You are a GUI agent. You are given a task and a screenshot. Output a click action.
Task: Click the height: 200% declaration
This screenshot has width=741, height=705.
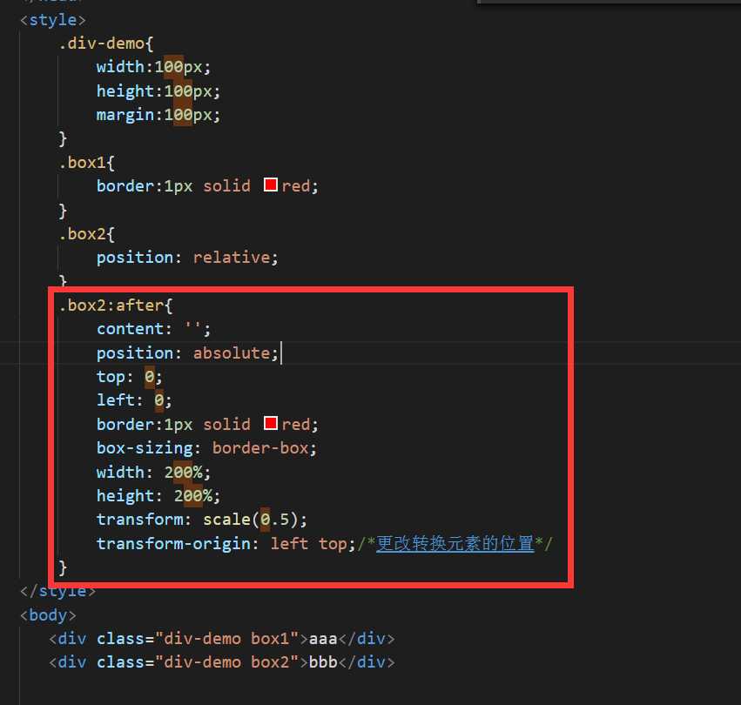coord(158,495)
